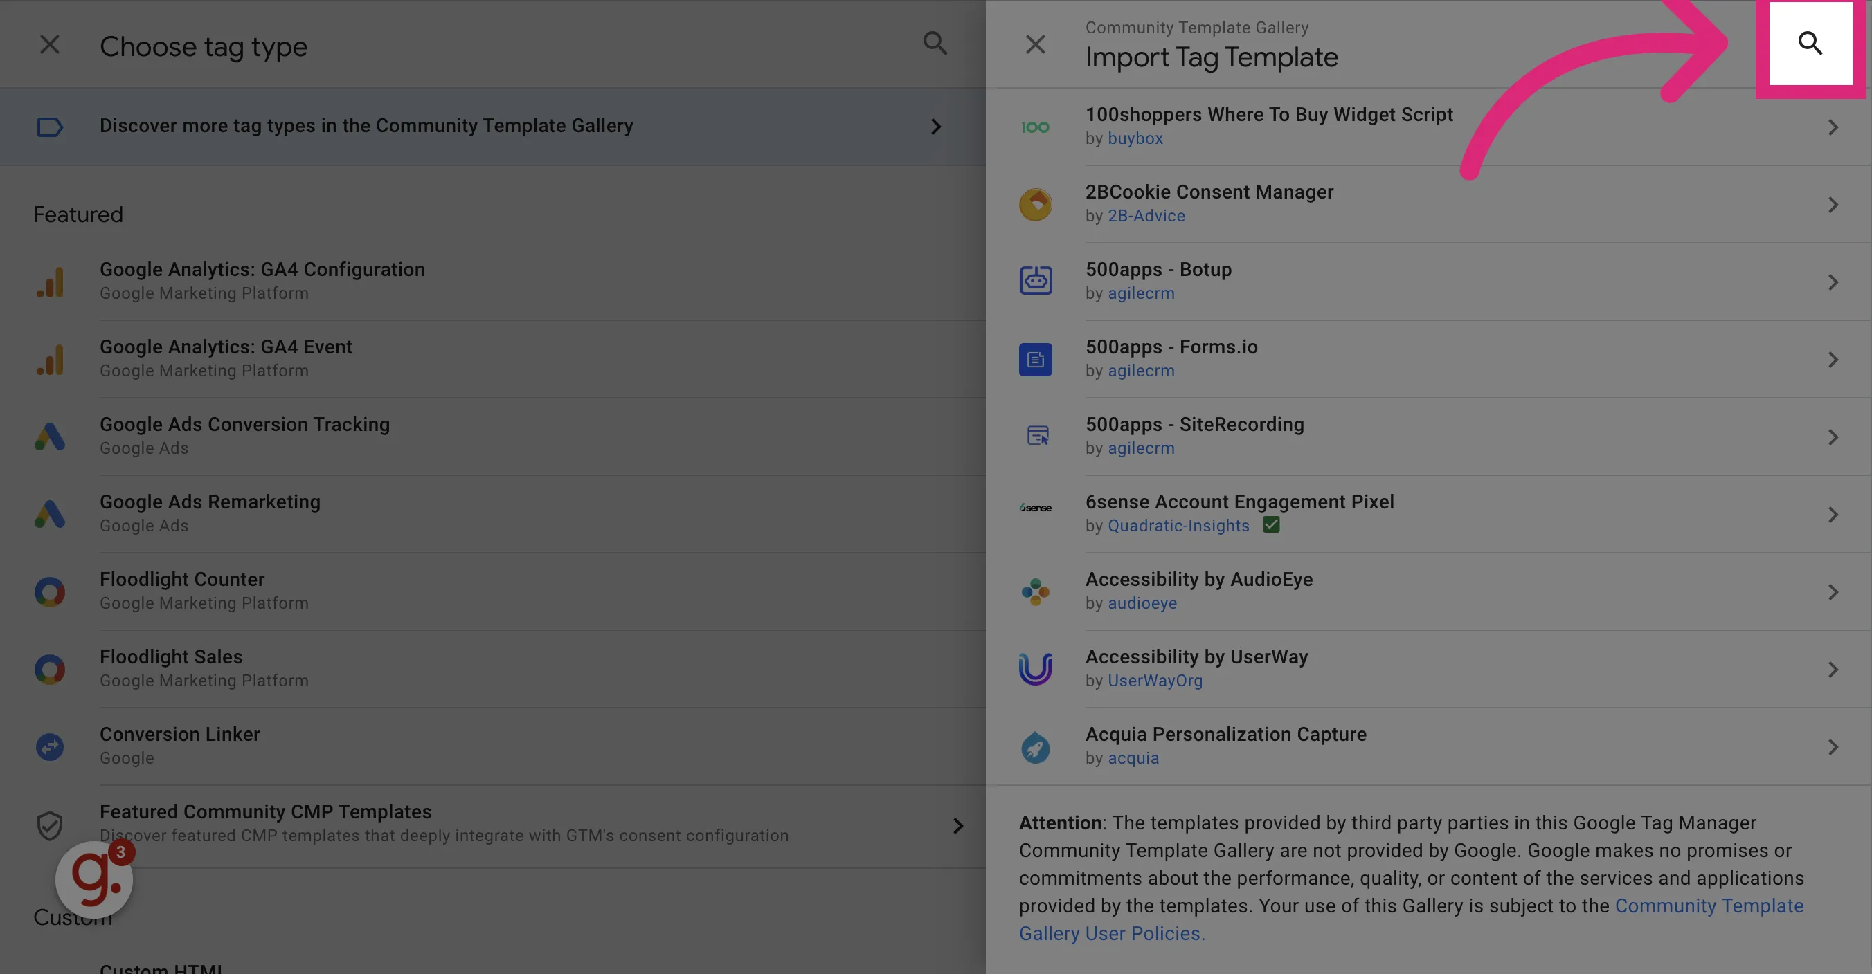Expand 500apps - Forms.io chevron
The width and height of the screenshot is (1872, 974).
tap(1833, 360)
